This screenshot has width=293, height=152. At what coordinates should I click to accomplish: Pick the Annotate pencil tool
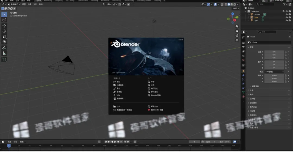[4, 48]
